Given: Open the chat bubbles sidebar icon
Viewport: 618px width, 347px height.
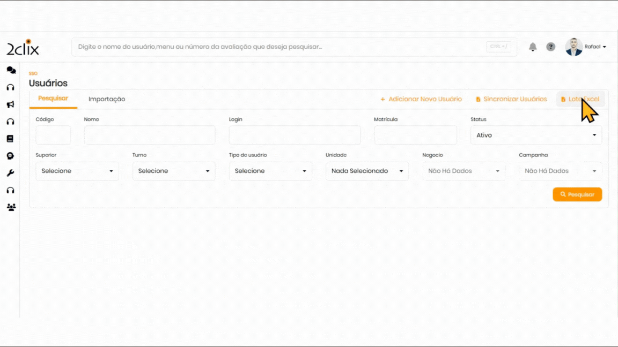Looking at the screenshot, I should point(11,70).
